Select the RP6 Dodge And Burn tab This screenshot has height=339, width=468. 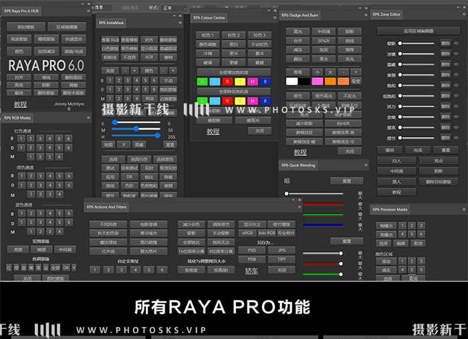tap(300, 15)
